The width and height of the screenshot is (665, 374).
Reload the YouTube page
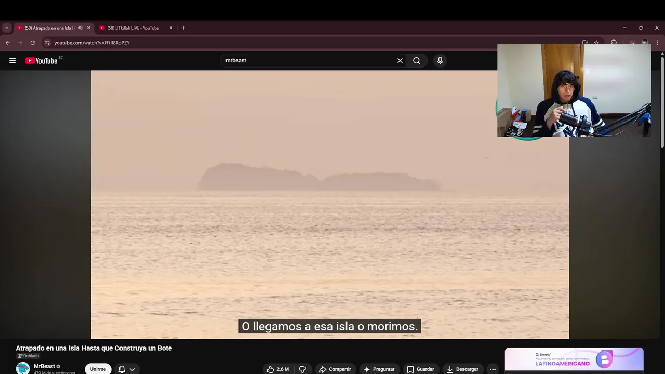coord(33,43)
